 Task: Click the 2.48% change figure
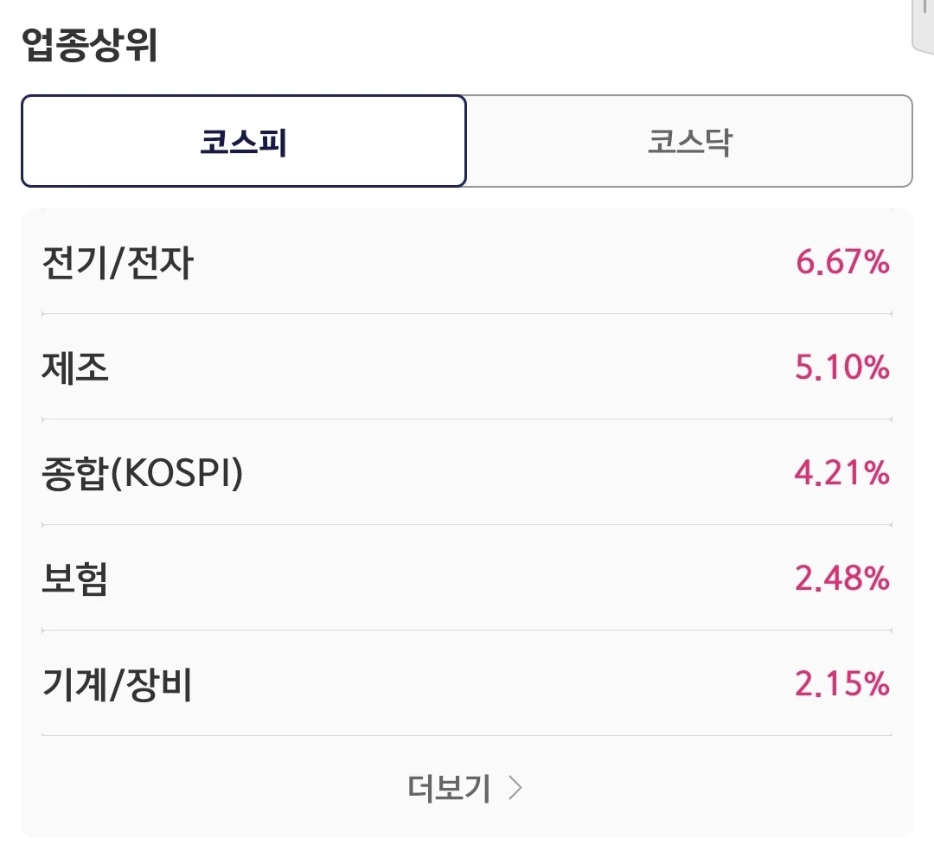(842, 578)
